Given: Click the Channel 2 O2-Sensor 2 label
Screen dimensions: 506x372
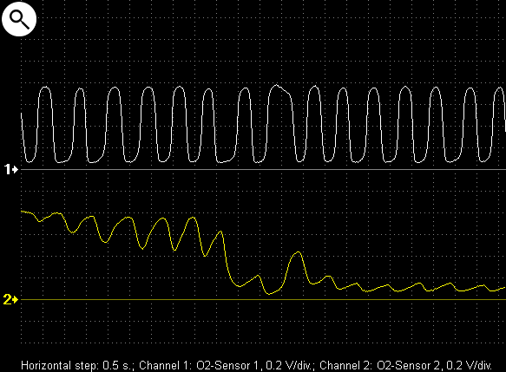Looking at the screenshot, I should (405, 366).
